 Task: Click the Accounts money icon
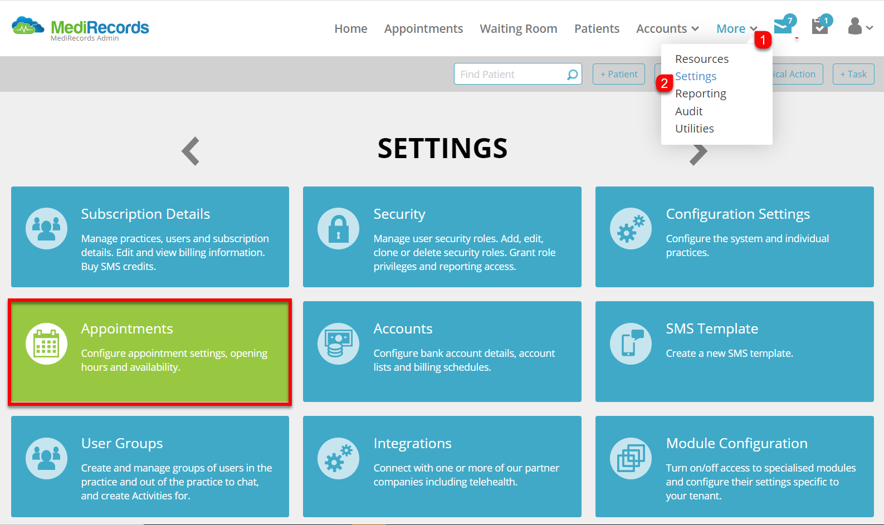[338, 344]
